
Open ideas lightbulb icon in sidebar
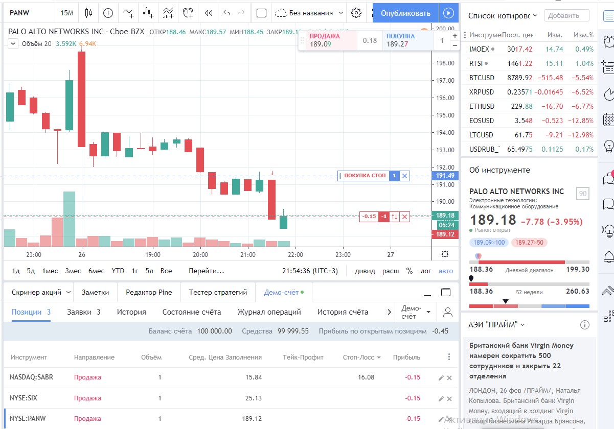click(608, 147)
